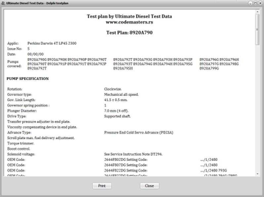Minimize the Delphi testplan window

click(x=250, y=3)
